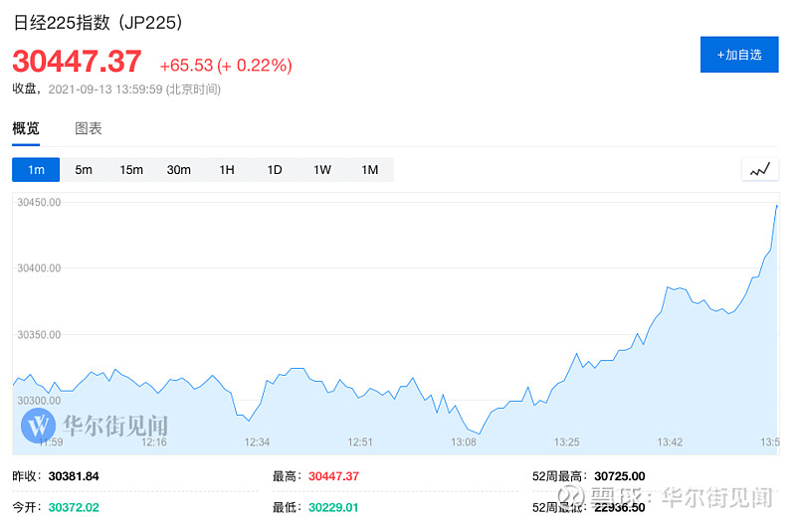
Task: Click the 日经225指数 (JP225) title
Action: tap(98, 22)
